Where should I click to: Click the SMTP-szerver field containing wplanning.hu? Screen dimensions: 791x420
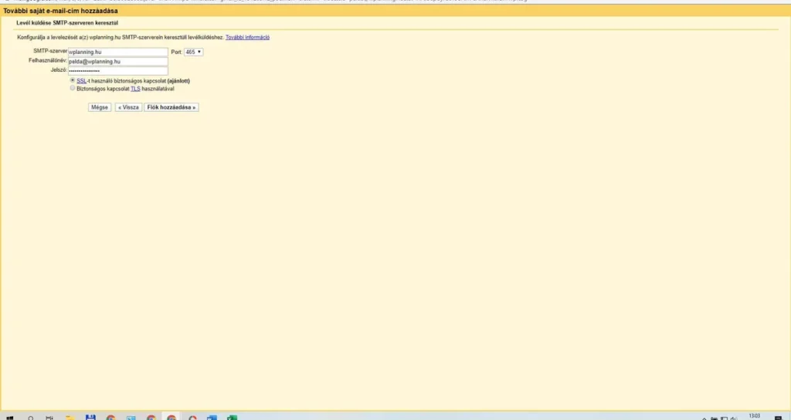click(x=118, y=52)
